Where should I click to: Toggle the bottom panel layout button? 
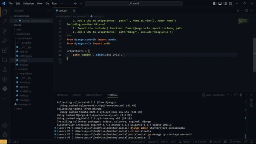(x=220, y=4)
